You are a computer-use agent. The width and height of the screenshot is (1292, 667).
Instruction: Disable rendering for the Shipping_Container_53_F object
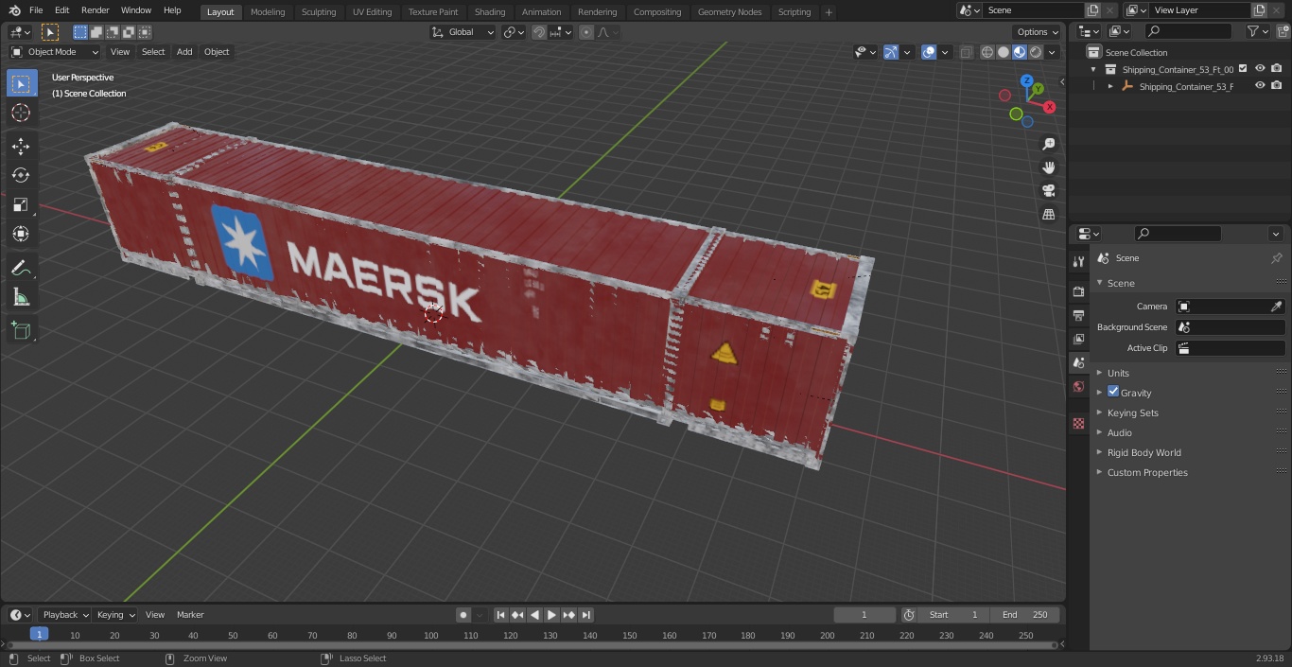(x=1277, y=86)
